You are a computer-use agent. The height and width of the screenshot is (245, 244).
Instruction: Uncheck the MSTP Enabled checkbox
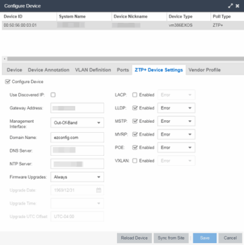tap(134, 121)
